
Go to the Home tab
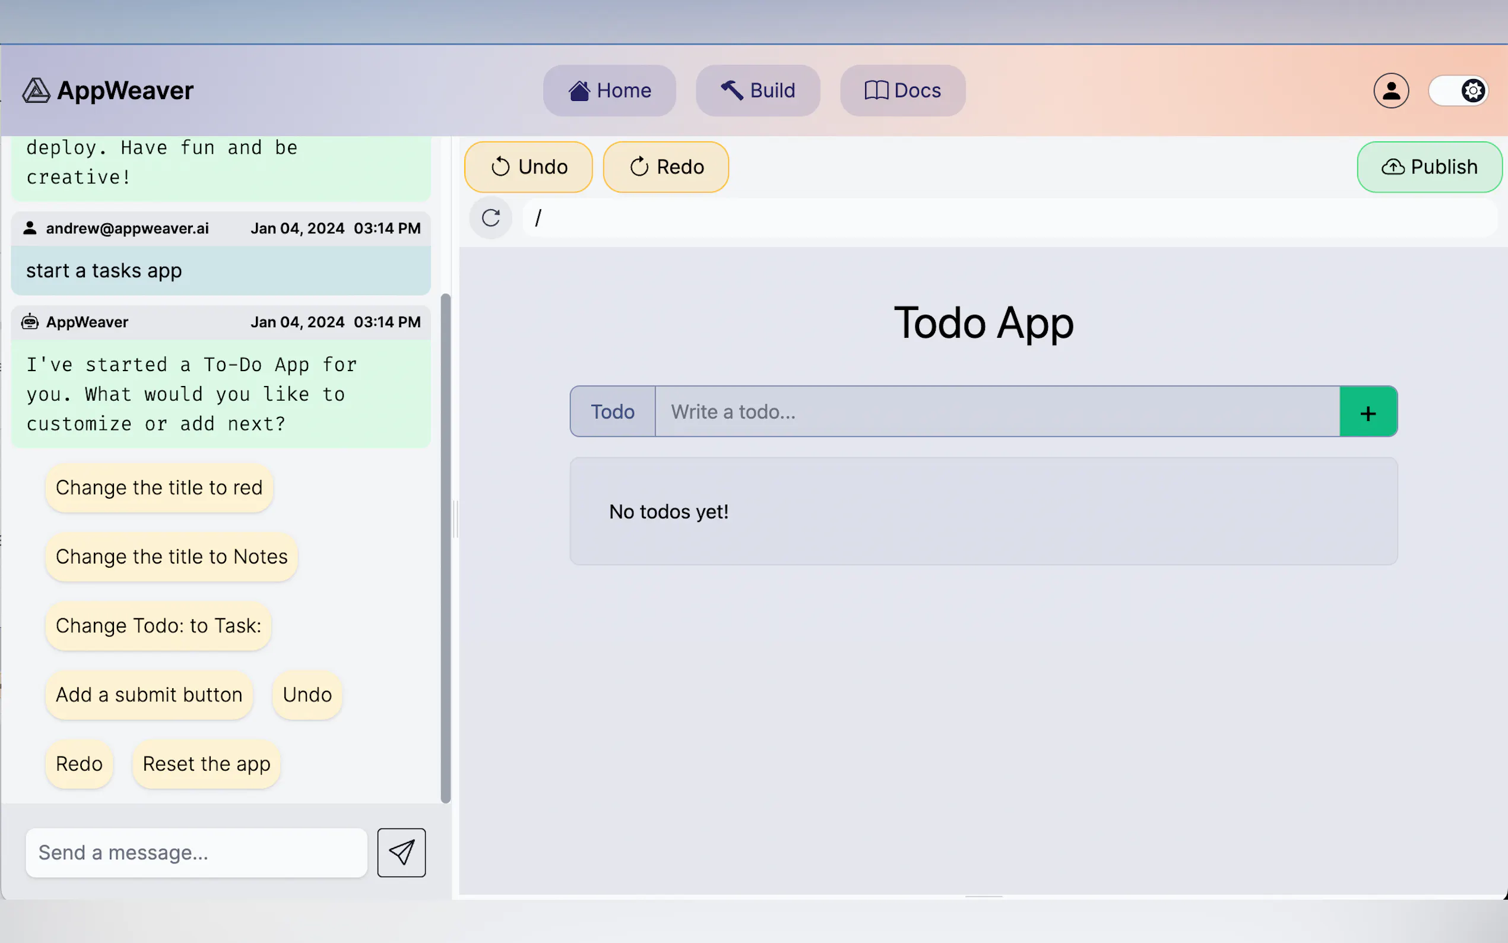[609, 91]
